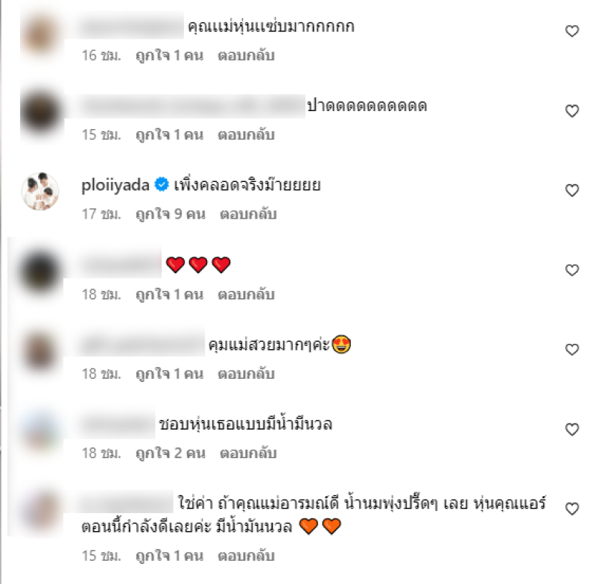This screenshot has height=584, width=596.
Task: Click ploiiyada's blue verified badge
Action: pos(162,185)
